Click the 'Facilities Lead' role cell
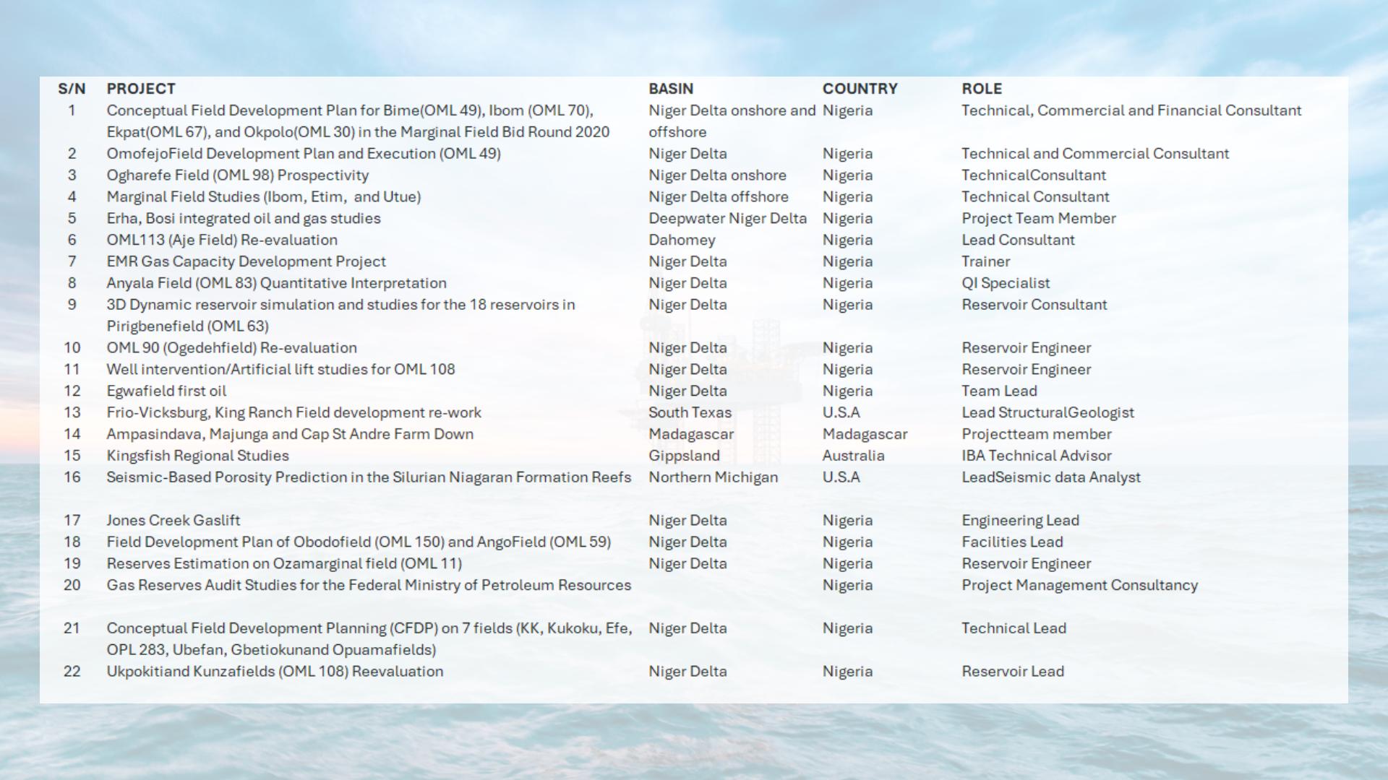 1012,542
